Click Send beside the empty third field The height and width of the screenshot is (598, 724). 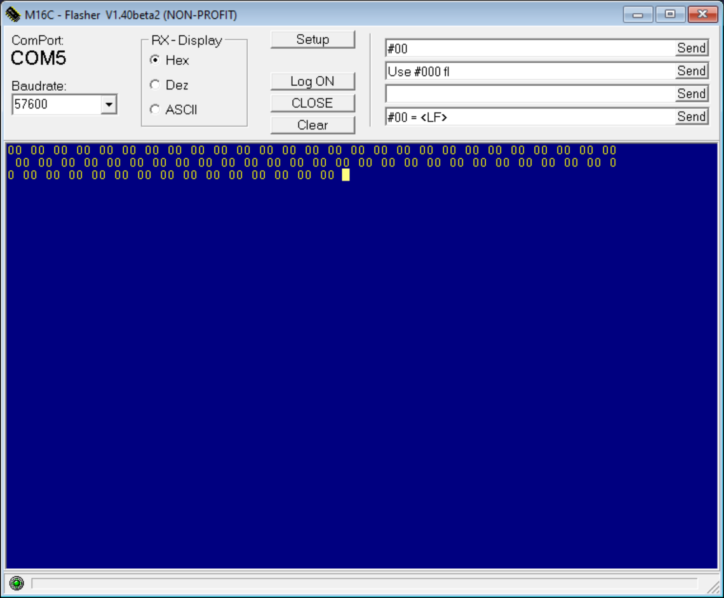(x=691, y=94)
